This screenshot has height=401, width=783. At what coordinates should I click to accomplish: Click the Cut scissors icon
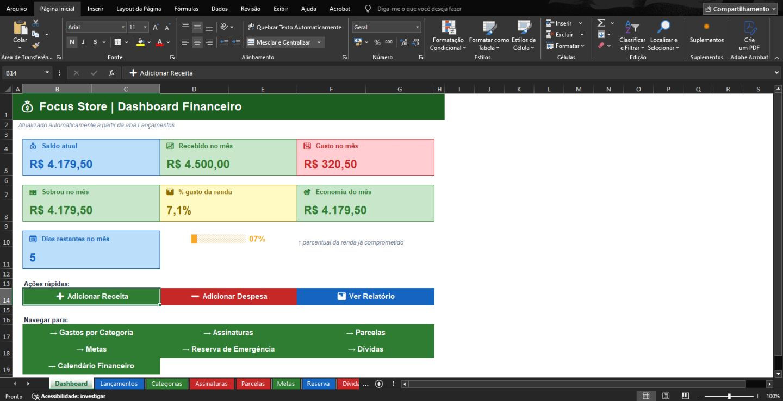pyautogui.click(x=36, y=23)
